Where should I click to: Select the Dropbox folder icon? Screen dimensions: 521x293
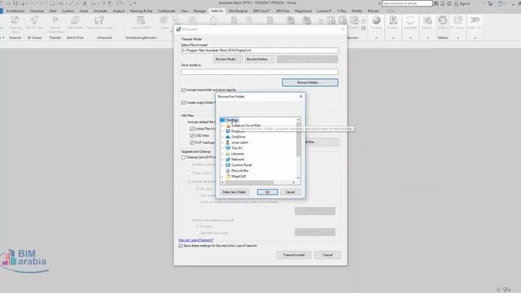[x=228, y=131]
